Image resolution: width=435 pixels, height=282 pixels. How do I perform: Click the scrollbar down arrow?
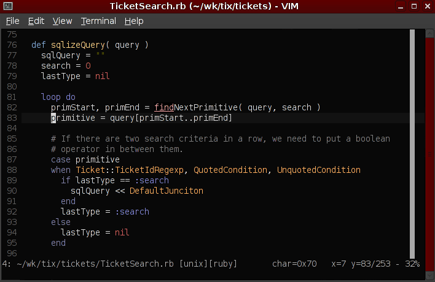429,275
